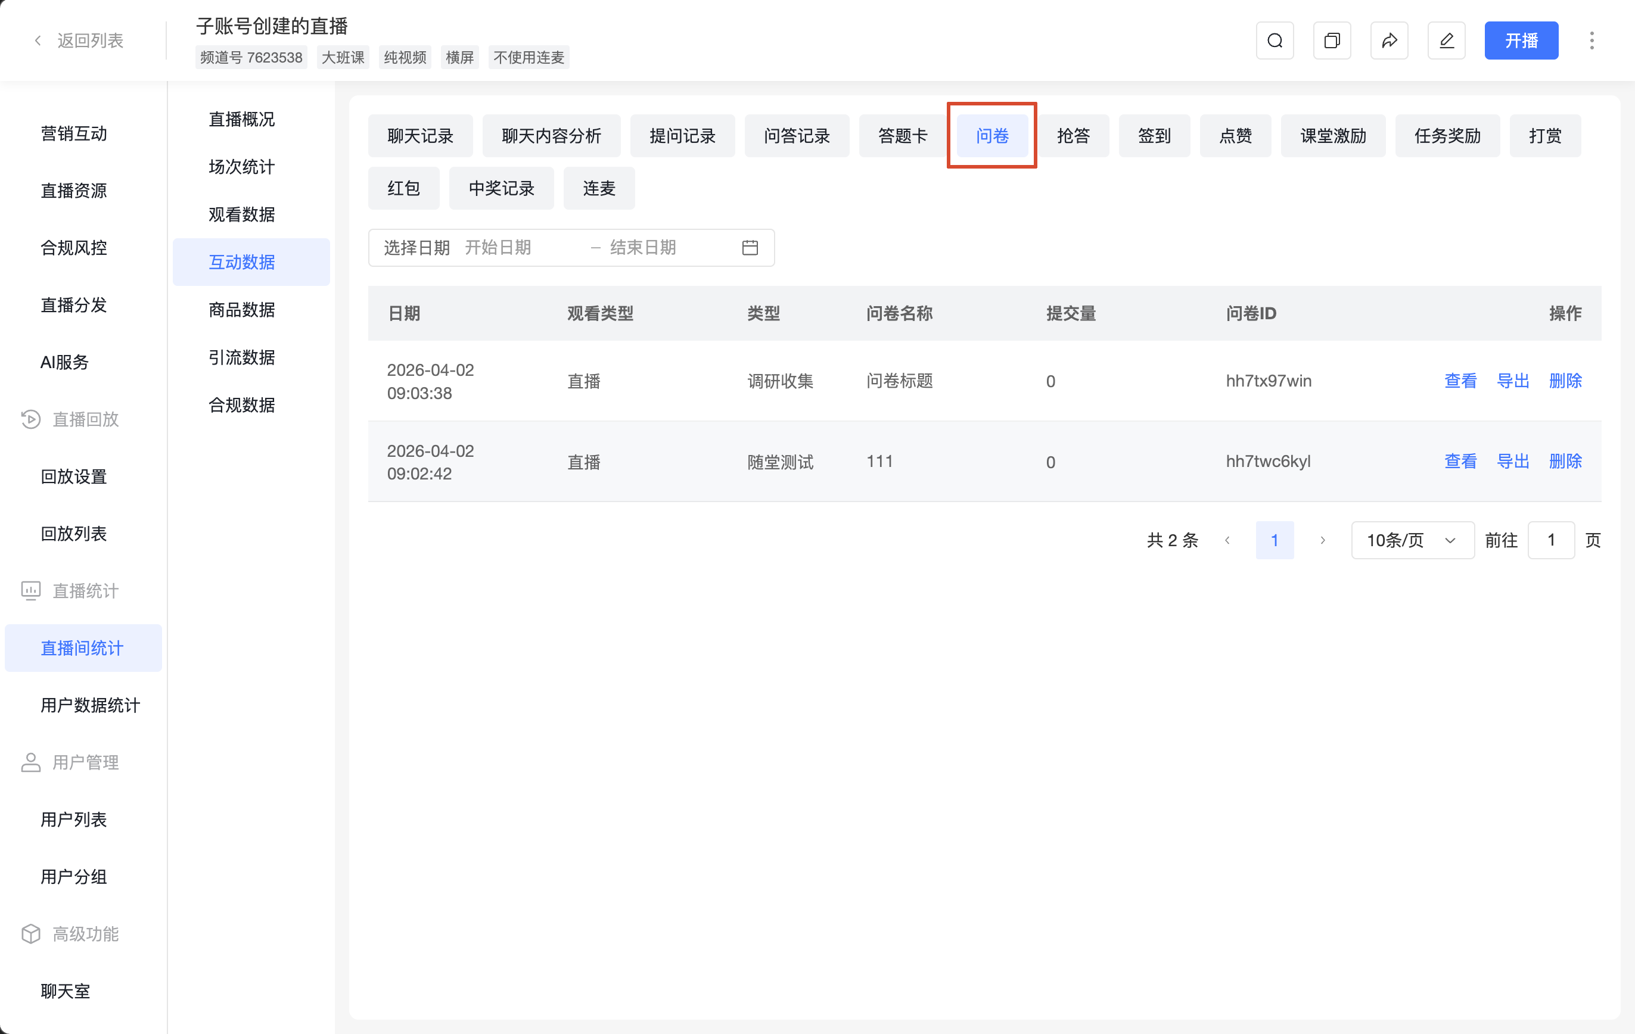This screenshot has height=1034, width=1635.
Task: Go to previous page with left chevron
Action: tap(1227, 540)
